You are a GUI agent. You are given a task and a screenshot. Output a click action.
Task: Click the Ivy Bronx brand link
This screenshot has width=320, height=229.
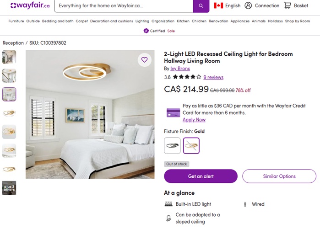pos(180,69)
